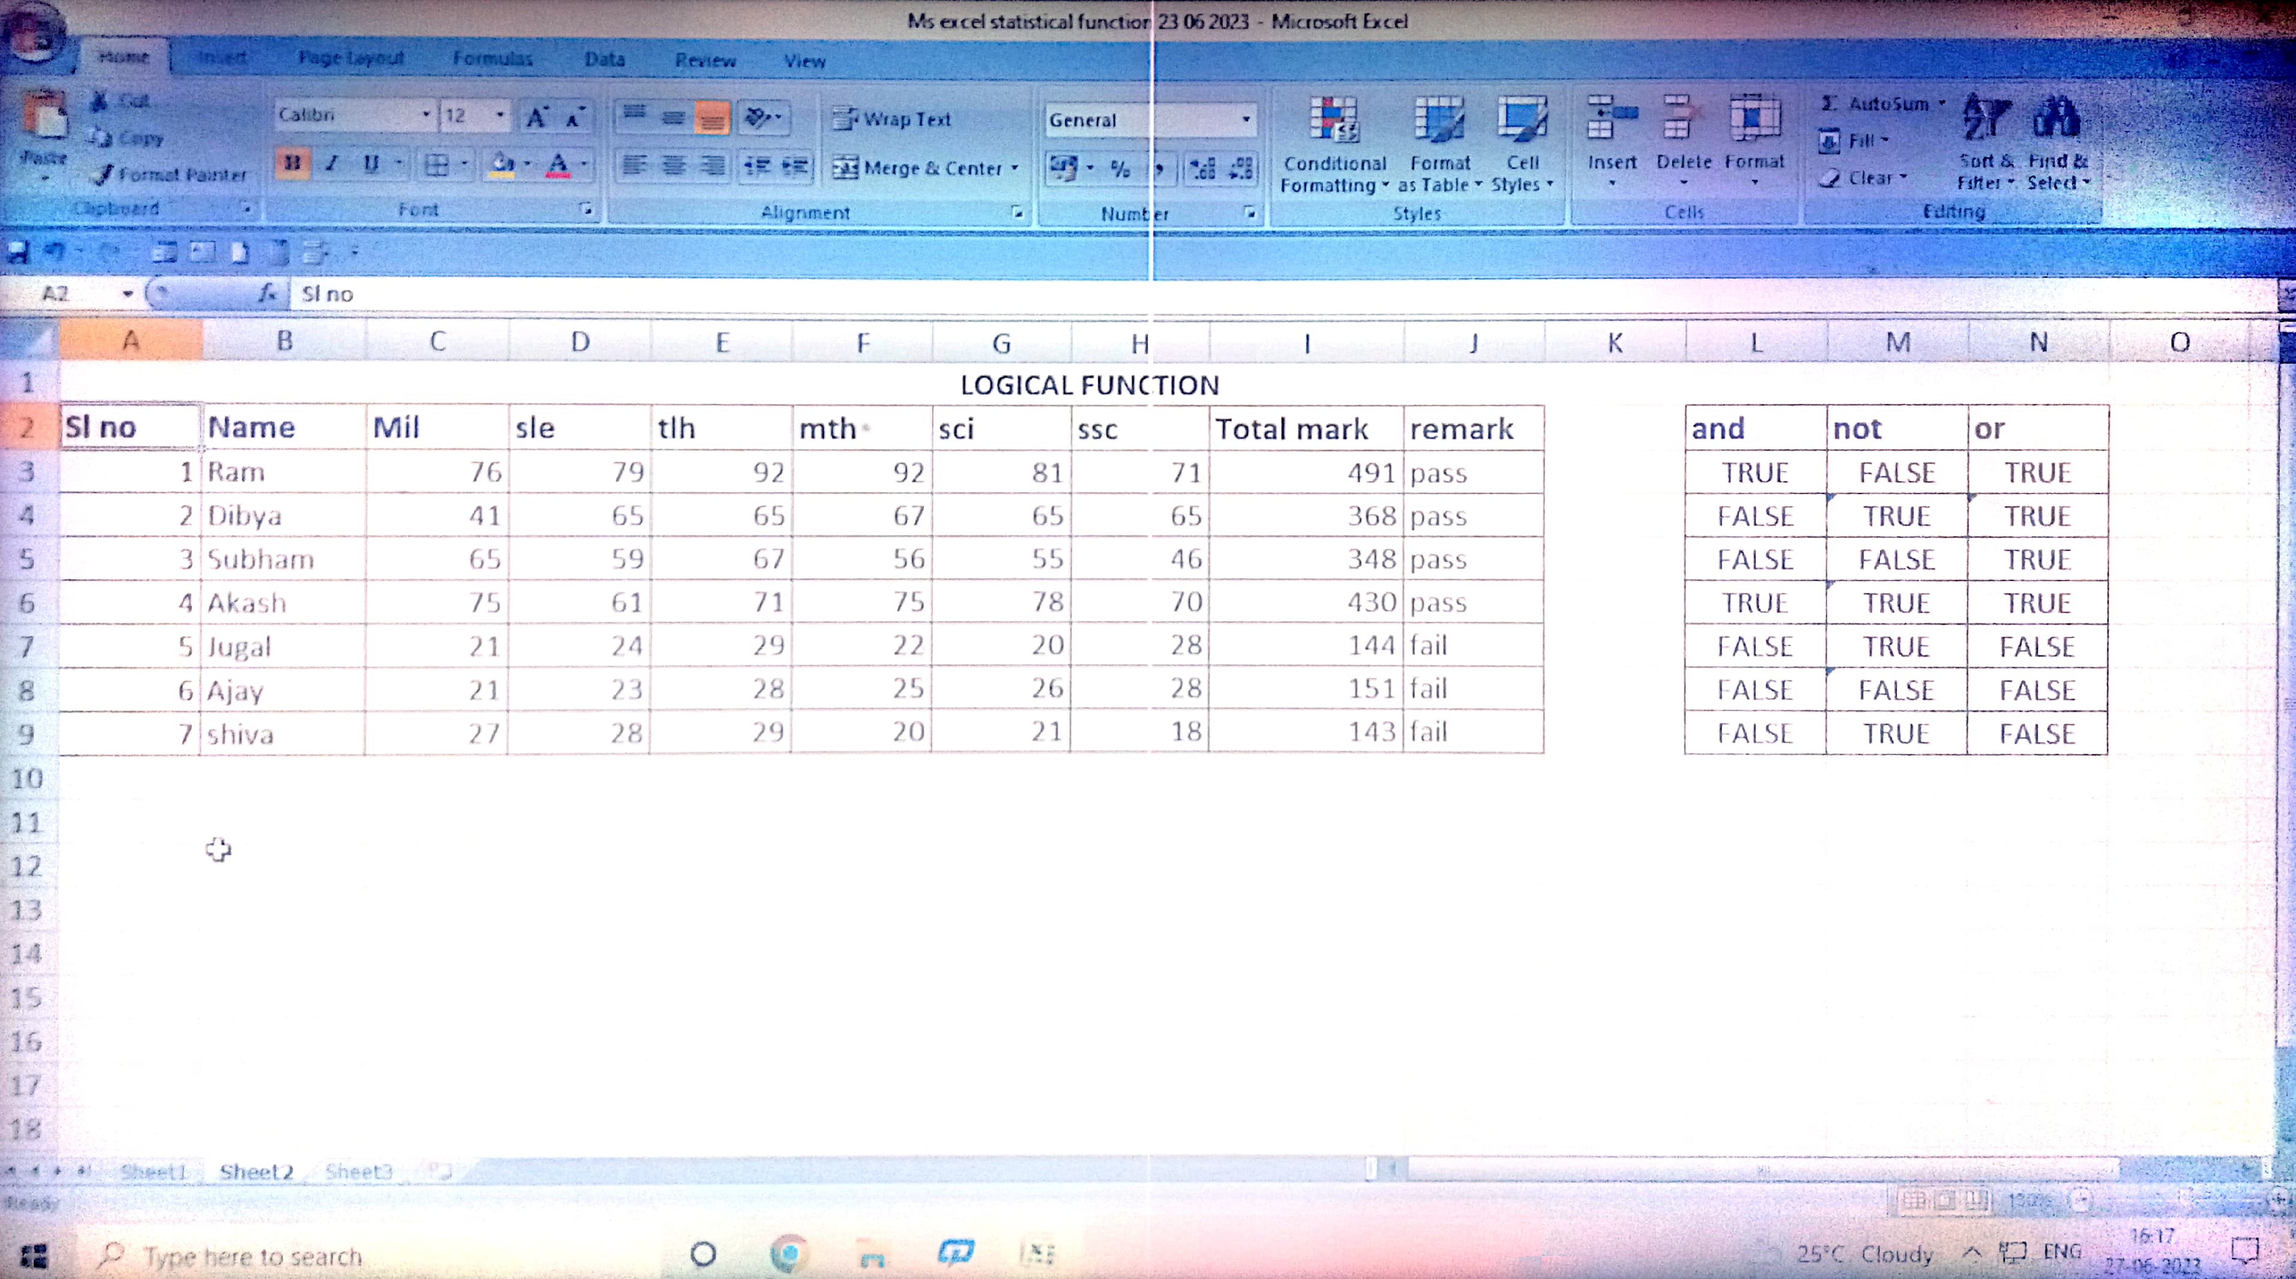Click the Increase Font Size icon
Viewport: 2296px width, 1279px height.
(x=536, y=118)
